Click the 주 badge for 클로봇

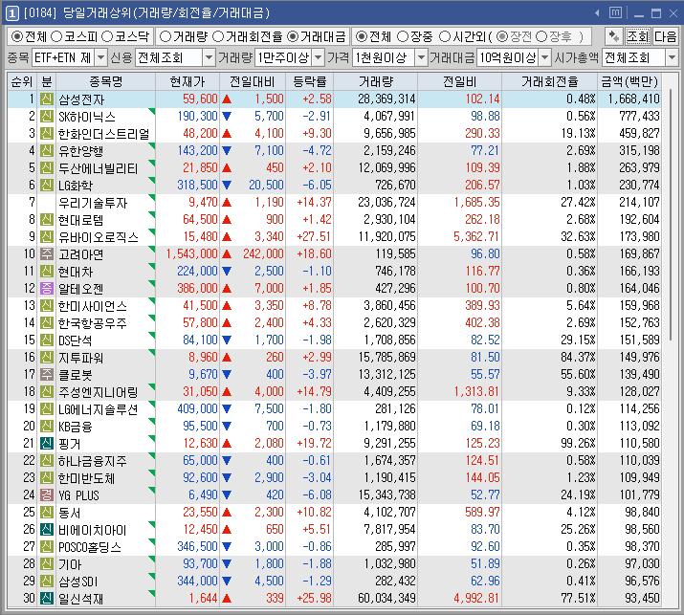tap(46, 374)
